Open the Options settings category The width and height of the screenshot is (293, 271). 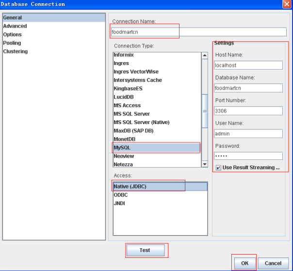pos(54,34)
